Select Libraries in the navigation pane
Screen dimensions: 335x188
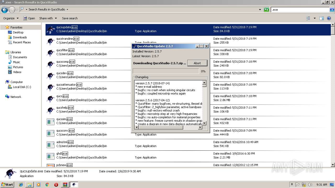(x=16, y=52)
